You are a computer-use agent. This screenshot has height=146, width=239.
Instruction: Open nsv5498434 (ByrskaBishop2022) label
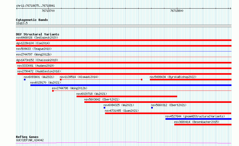tap(173, 77)
